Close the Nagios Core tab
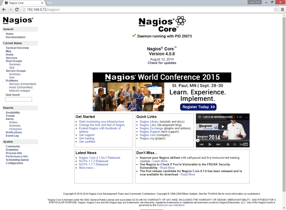Image resolution: width=286 pixels, height=210 pixels. pyautogui.click(x=42, y=3)
